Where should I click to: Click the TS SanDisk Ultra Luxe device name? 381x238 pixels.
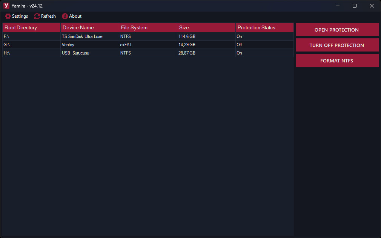[x=82, y=36]
